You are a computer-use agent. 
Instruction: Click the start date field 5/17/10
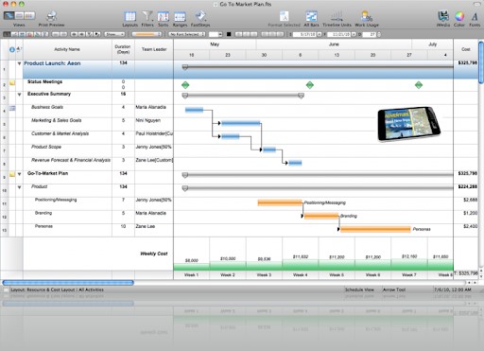304,34
